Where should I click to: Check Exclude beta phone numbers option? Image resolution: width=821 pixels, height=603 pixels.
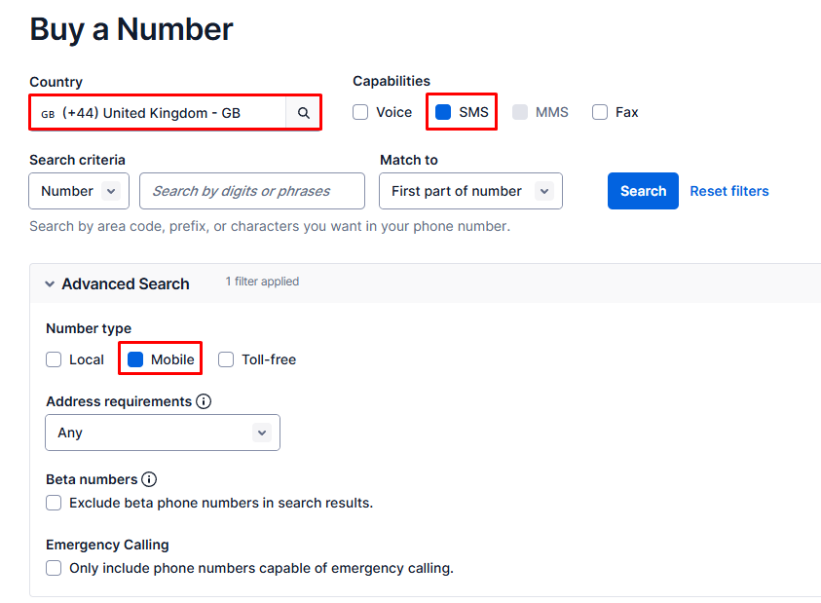54,503
